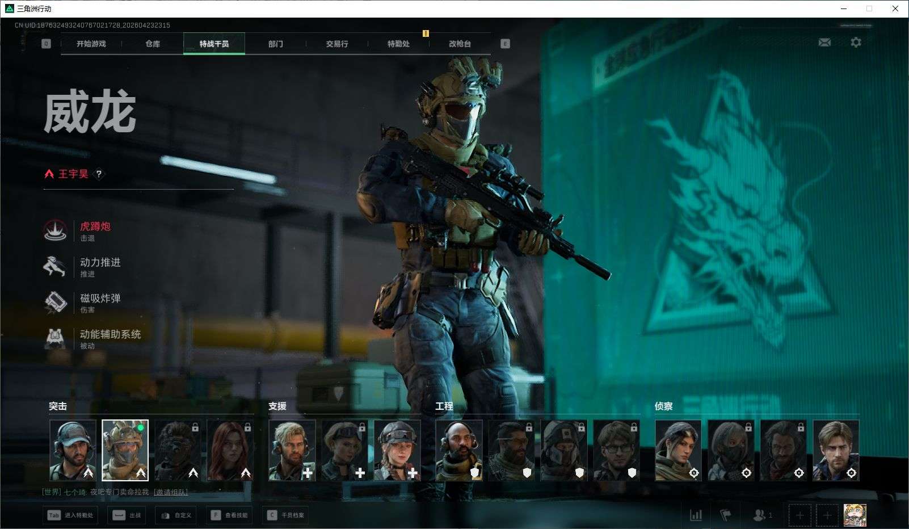Viewport: 909px width, 529px height.
Task: Select the 虎蹲炮 skill icon
Action: point(55,230)
